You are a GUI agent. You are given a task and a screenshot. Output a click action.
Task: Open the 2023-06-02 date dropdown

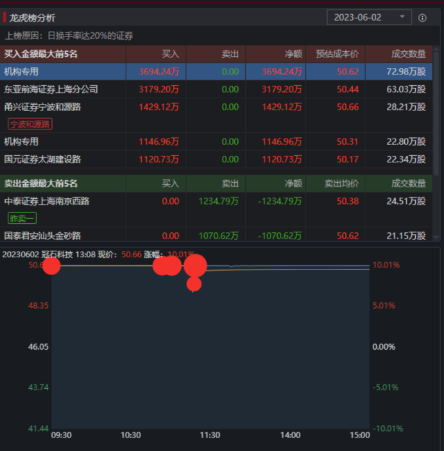click(x=369, y=17)
